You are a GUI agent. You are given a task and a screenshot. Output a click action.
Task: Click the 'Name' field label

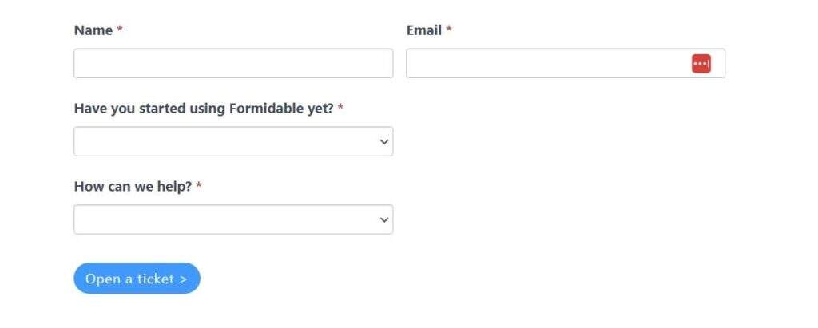click(93, 30)
